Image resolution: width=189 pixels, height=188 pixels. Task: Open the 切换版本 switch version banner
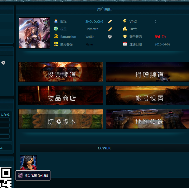pos(61,119)
